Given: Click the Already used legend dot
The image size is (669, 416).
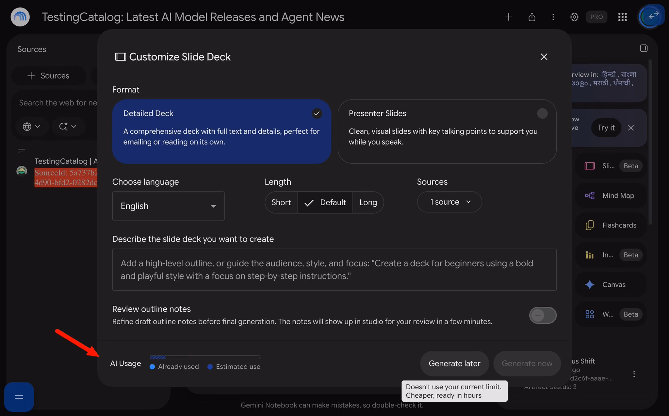Looking at the screenshot, I should tap(152, 367).
